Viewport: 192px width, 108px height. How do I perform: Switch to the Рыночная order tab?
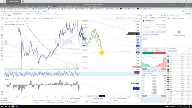pos(145,18)
